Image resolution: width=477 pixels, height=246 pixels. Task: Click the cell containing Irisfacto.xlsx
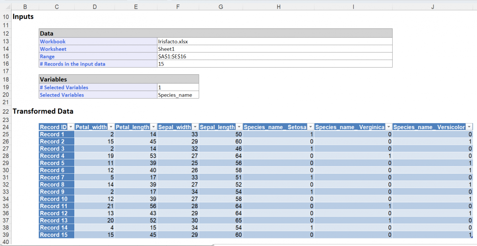tap(274, 41)
